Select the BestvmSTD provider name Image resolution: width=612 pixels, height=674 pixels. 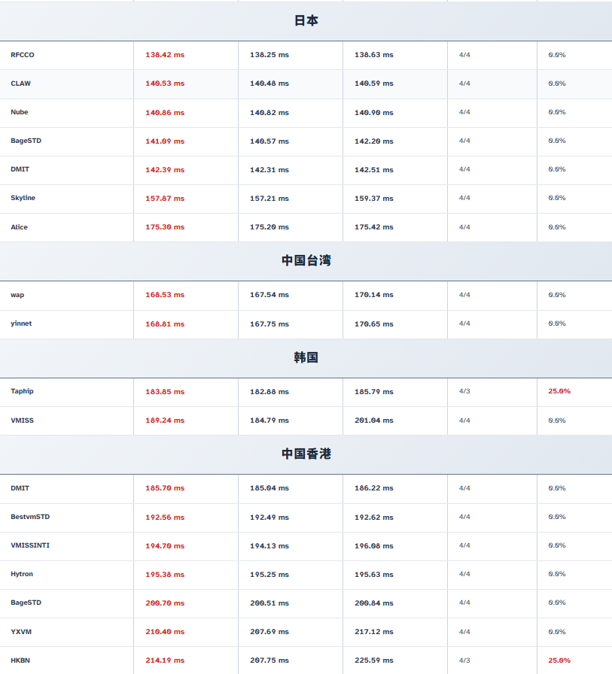(x=30, y=517)
